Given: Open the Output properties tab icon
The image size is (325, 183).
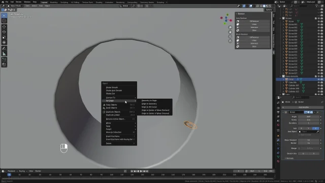Looking at the screenshot, I should (x=278, y=112).
